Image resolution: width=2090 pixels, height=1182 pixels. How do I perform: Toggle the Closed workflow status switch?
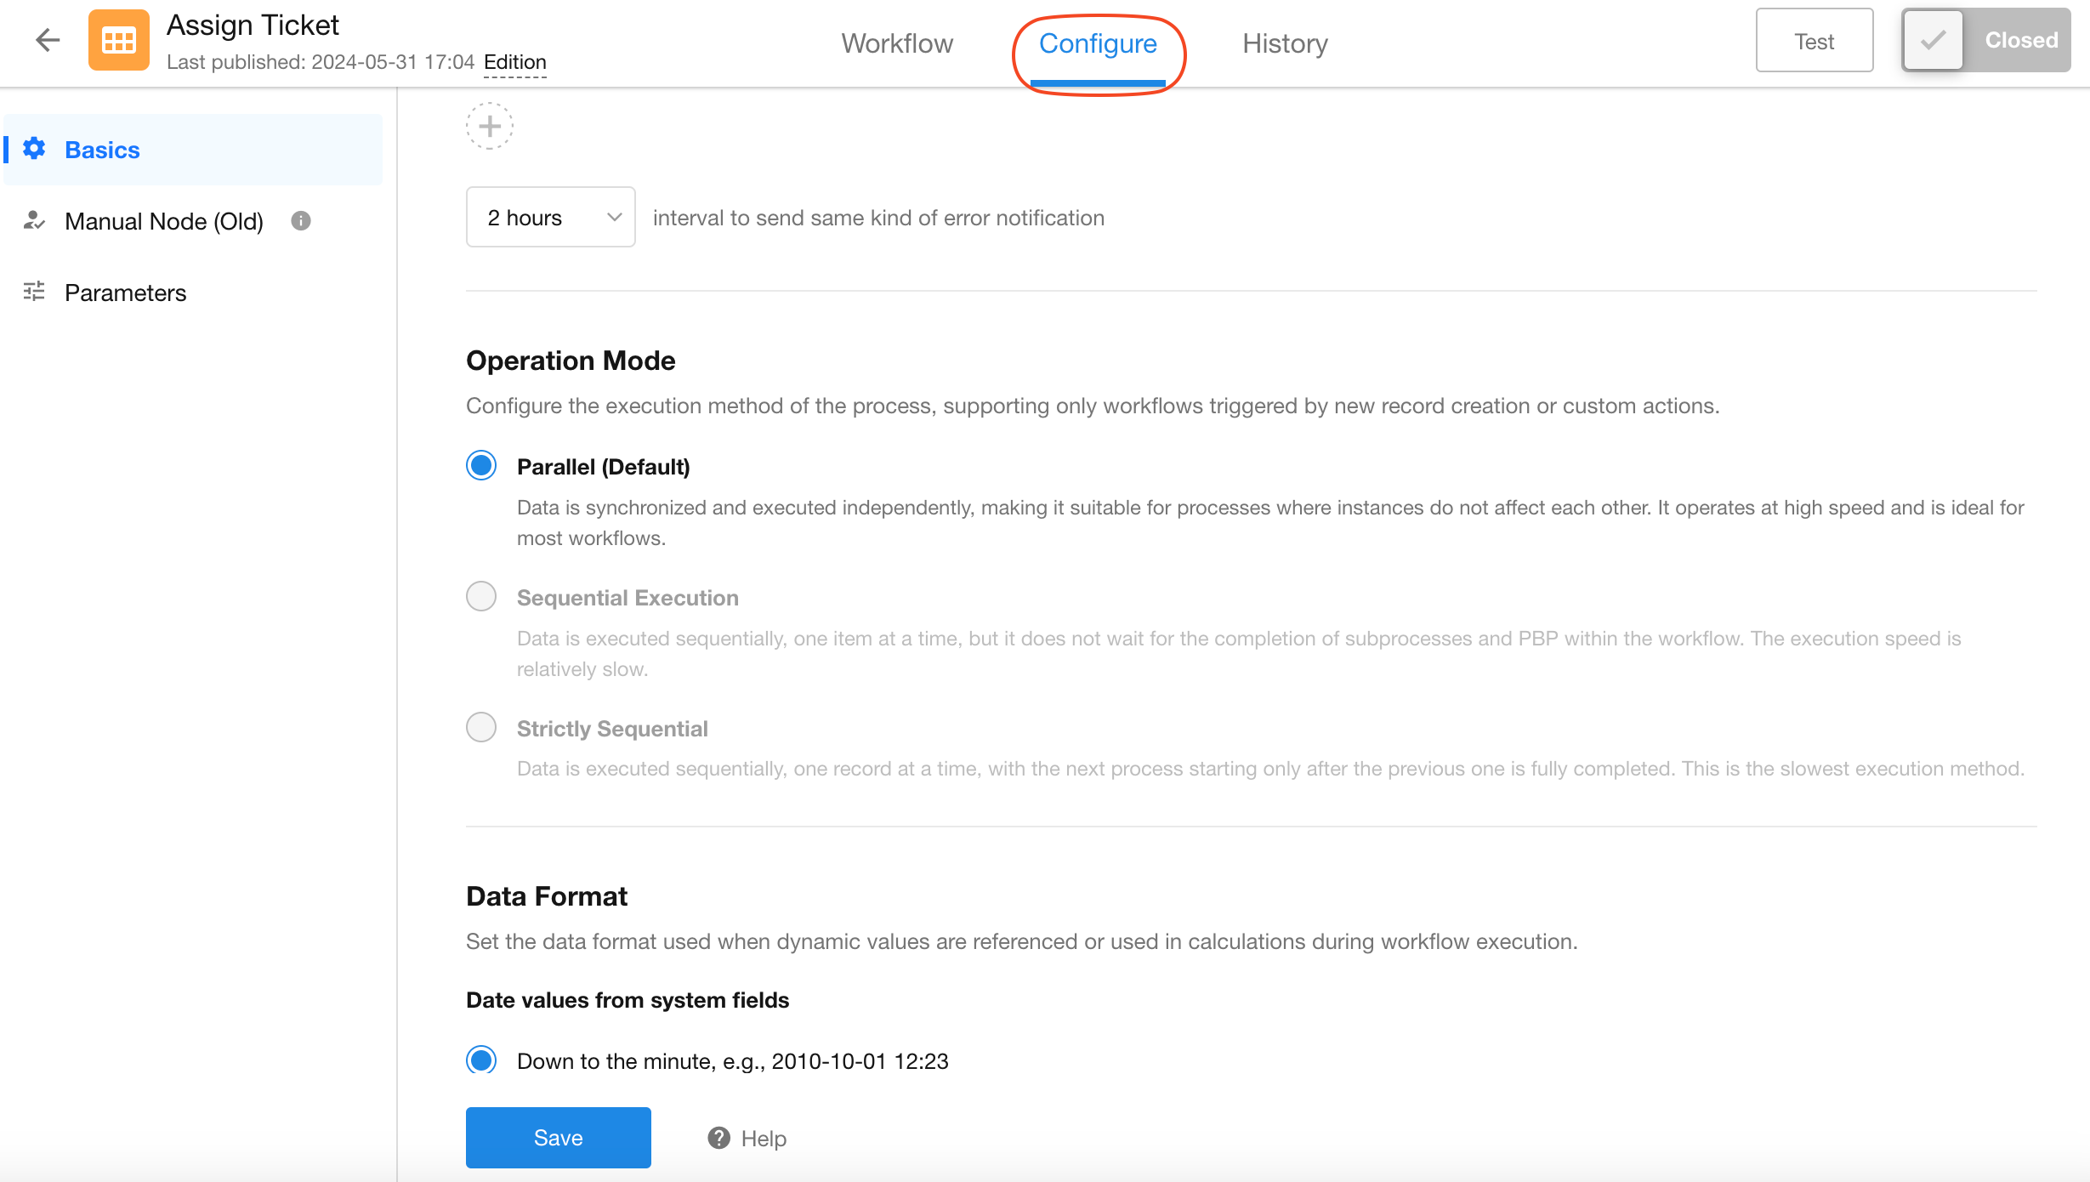[x=1986, y=40]
